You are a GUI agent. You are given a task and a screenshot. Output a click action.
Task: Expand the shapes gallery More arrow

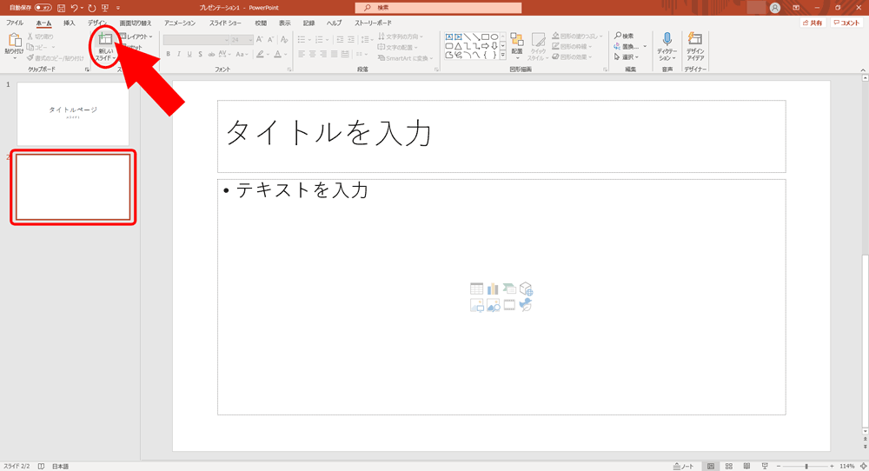point(502,55)
